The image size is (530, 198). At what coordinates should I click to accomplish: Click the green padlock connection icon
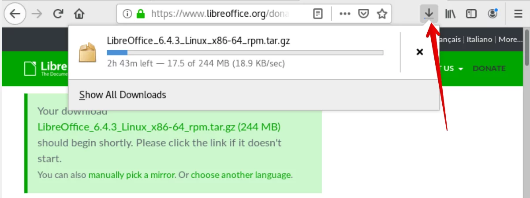(x=140, y=14)
